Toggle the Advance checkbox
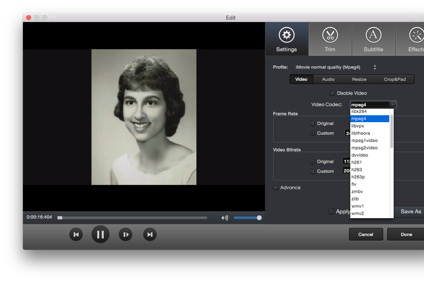424x282 pixels. pos(276,188)
